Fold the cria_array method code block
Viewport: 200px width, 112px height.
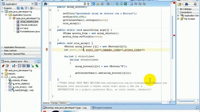50,43
